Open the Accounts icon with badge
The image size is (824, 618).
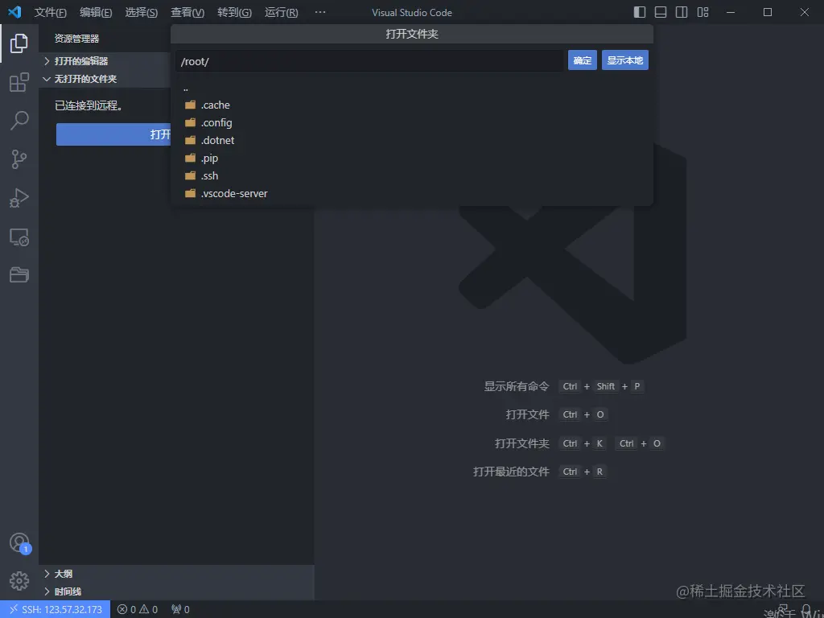(x=20, y=543)
